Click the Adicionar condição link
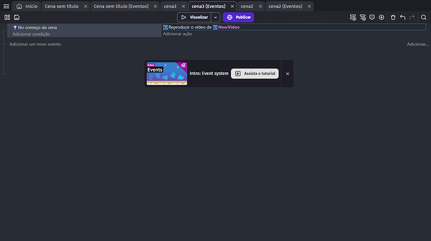 [31, 34]
